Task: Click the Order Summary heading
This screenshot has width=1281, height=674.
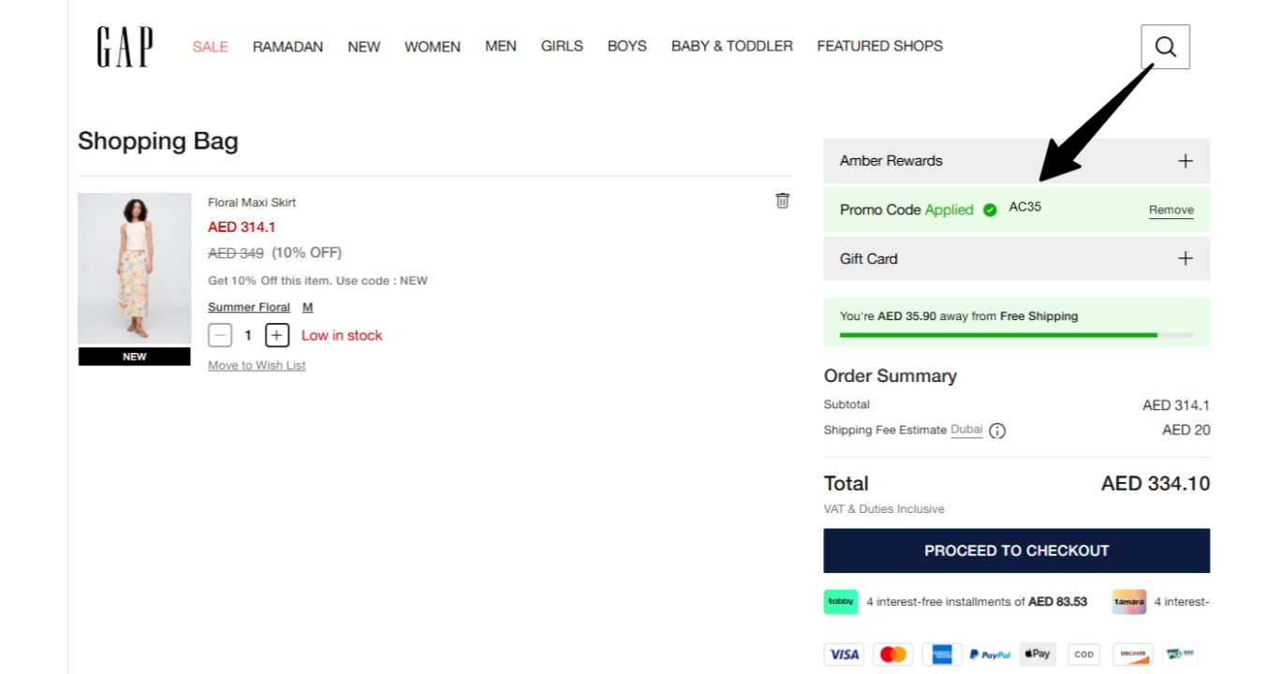Action: (x=891, y=376)
